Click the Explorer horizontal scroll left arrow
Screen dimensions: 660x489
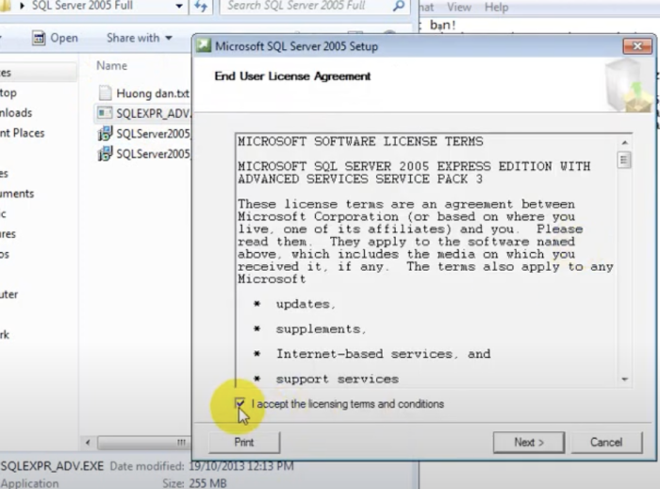[88, 443]
